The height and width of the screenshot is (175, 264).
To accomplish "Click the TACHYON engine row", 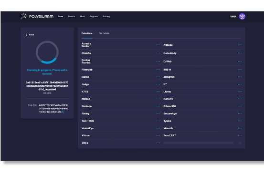I will coord(121,121).
